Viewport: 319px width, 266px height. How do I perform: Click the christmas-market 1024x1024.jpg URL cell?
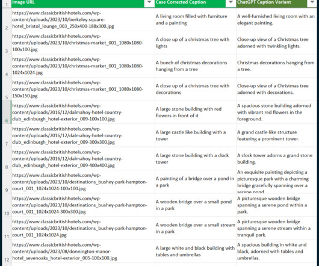tap(83, 66)
